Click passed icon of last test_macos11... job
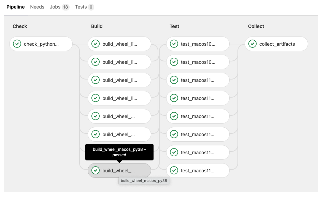The width and height of the screenshot is (318, 200). click(174, 170)
